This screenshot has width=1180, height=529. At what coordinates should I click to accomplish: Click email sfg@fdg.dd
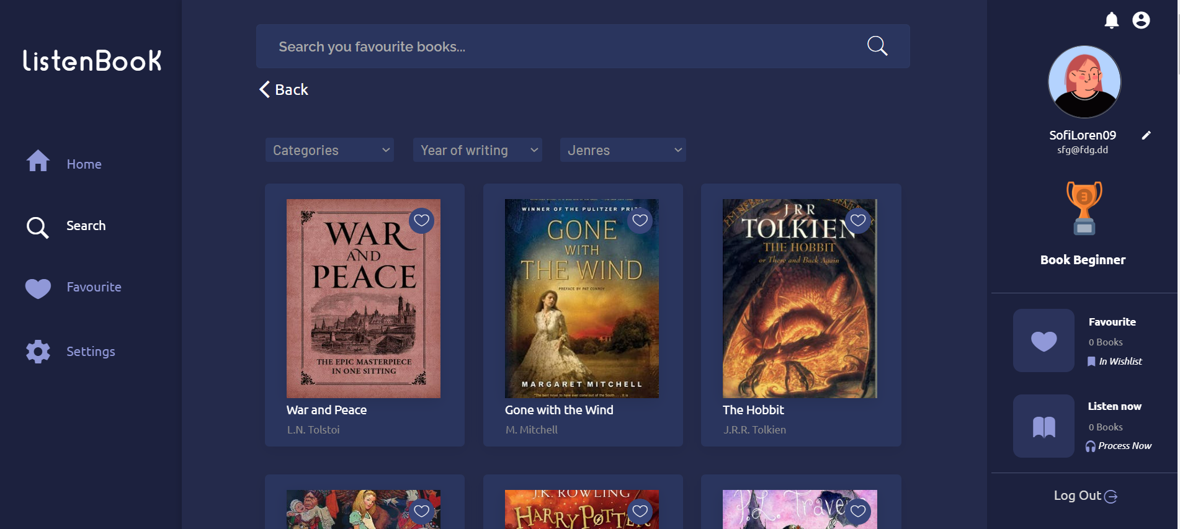(1083, 150)
